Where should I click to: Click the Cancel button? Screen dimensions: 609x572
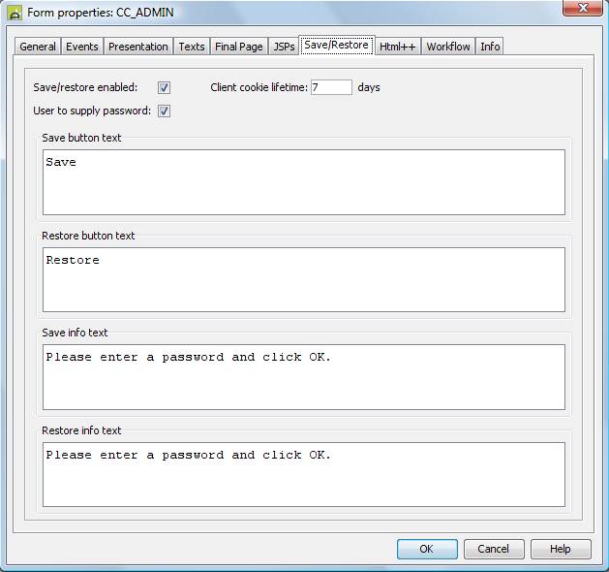(x=494, y=549)
